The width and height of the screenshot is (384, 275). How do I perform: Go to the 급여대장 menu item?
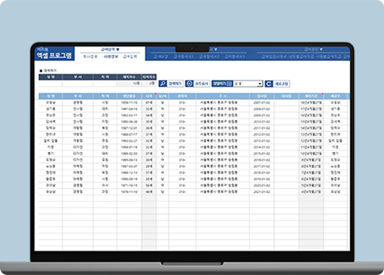[160, 57]
